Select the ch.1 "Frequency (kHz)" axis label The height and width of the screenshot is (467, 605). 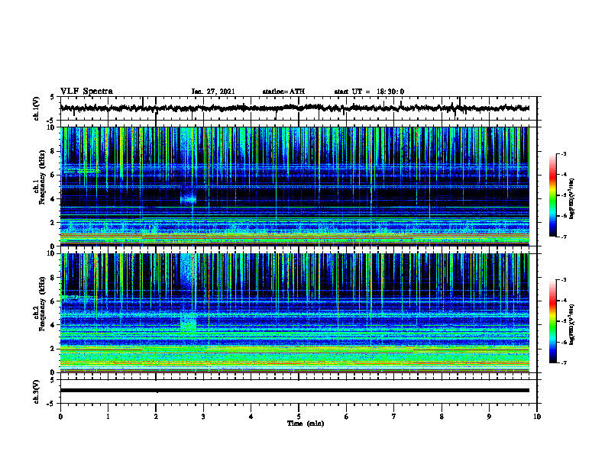point(43,177)
